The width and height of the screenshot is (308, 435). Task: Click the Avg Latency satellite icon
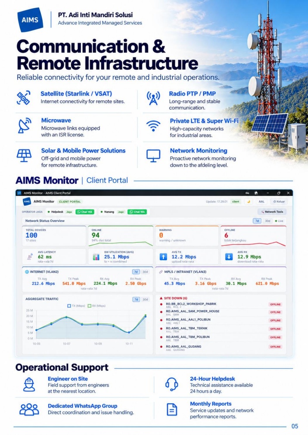point(30,256)
